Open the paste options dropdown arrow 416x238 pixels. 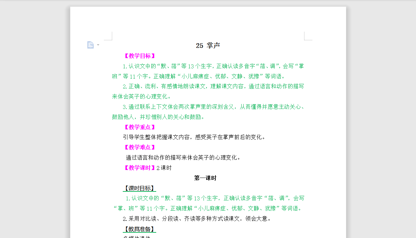click(x=97, y=45)
